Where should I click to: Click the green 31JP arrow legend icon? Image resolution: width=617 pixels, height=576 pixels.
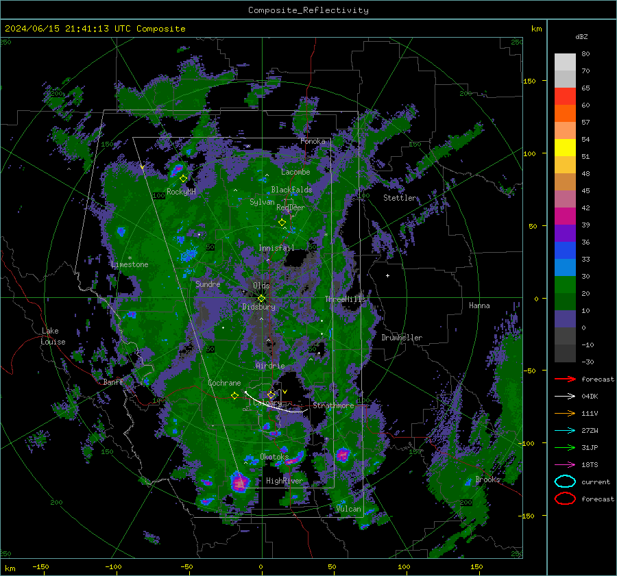565,447
